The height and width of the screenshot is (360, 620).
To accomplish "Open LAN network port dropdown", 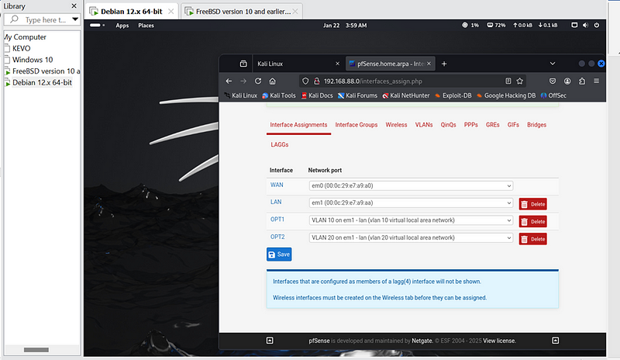I will (x=411, y=202).
